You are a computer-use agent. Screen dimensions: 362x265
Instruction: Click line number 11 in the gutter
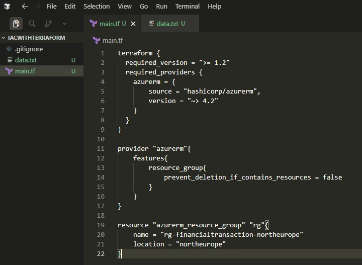pyautogui.click(x=101, y=149)
